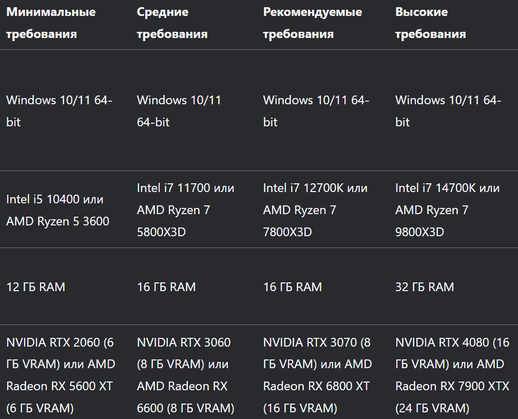
Task: Select '16 ГБ RAM' under Рекомендуемые требования
Action: pyautogui.click(x=292, y=287)
